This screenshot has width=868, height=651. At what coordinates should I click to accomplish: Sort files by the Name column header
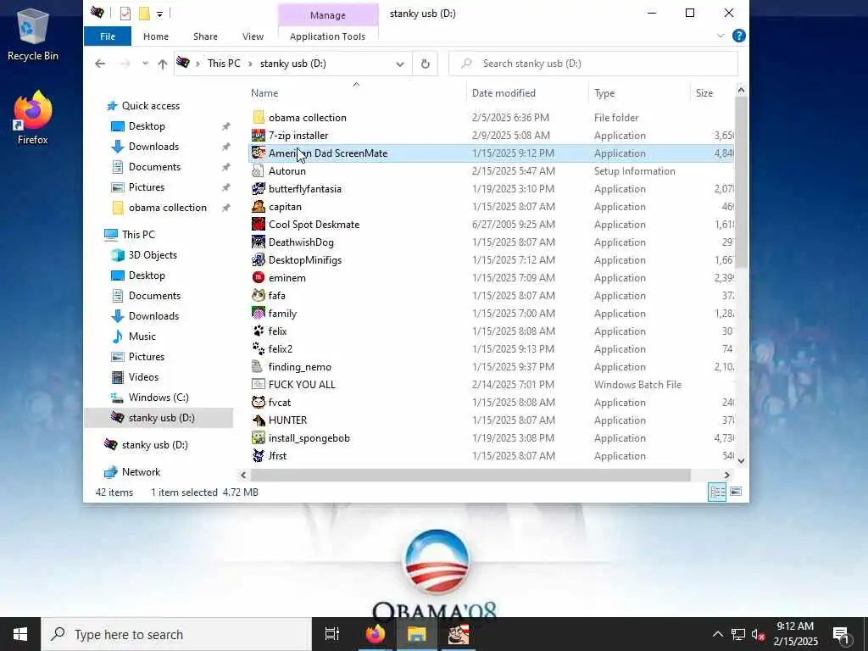point(264,93)
